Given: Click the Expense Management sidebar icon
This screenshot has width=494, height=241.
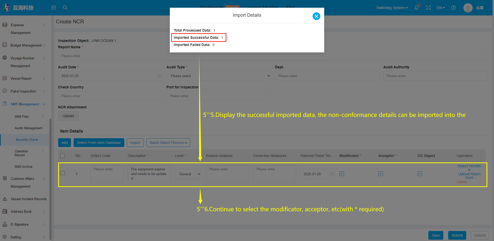Looking at the screenshot, I should point(5,25).
